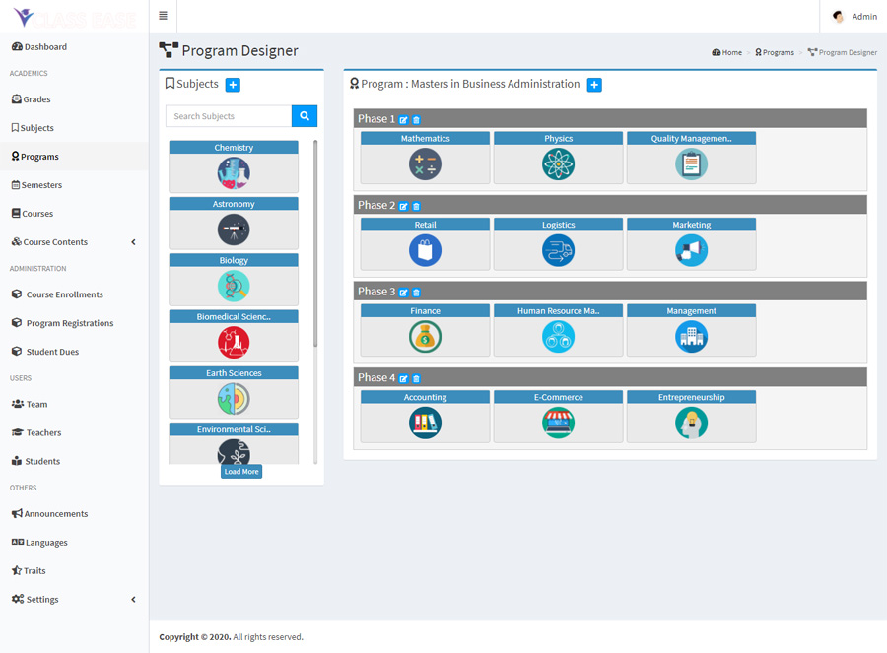Click the Finance coin icon
Screen dimensions: 887x653
pos(425,336)
